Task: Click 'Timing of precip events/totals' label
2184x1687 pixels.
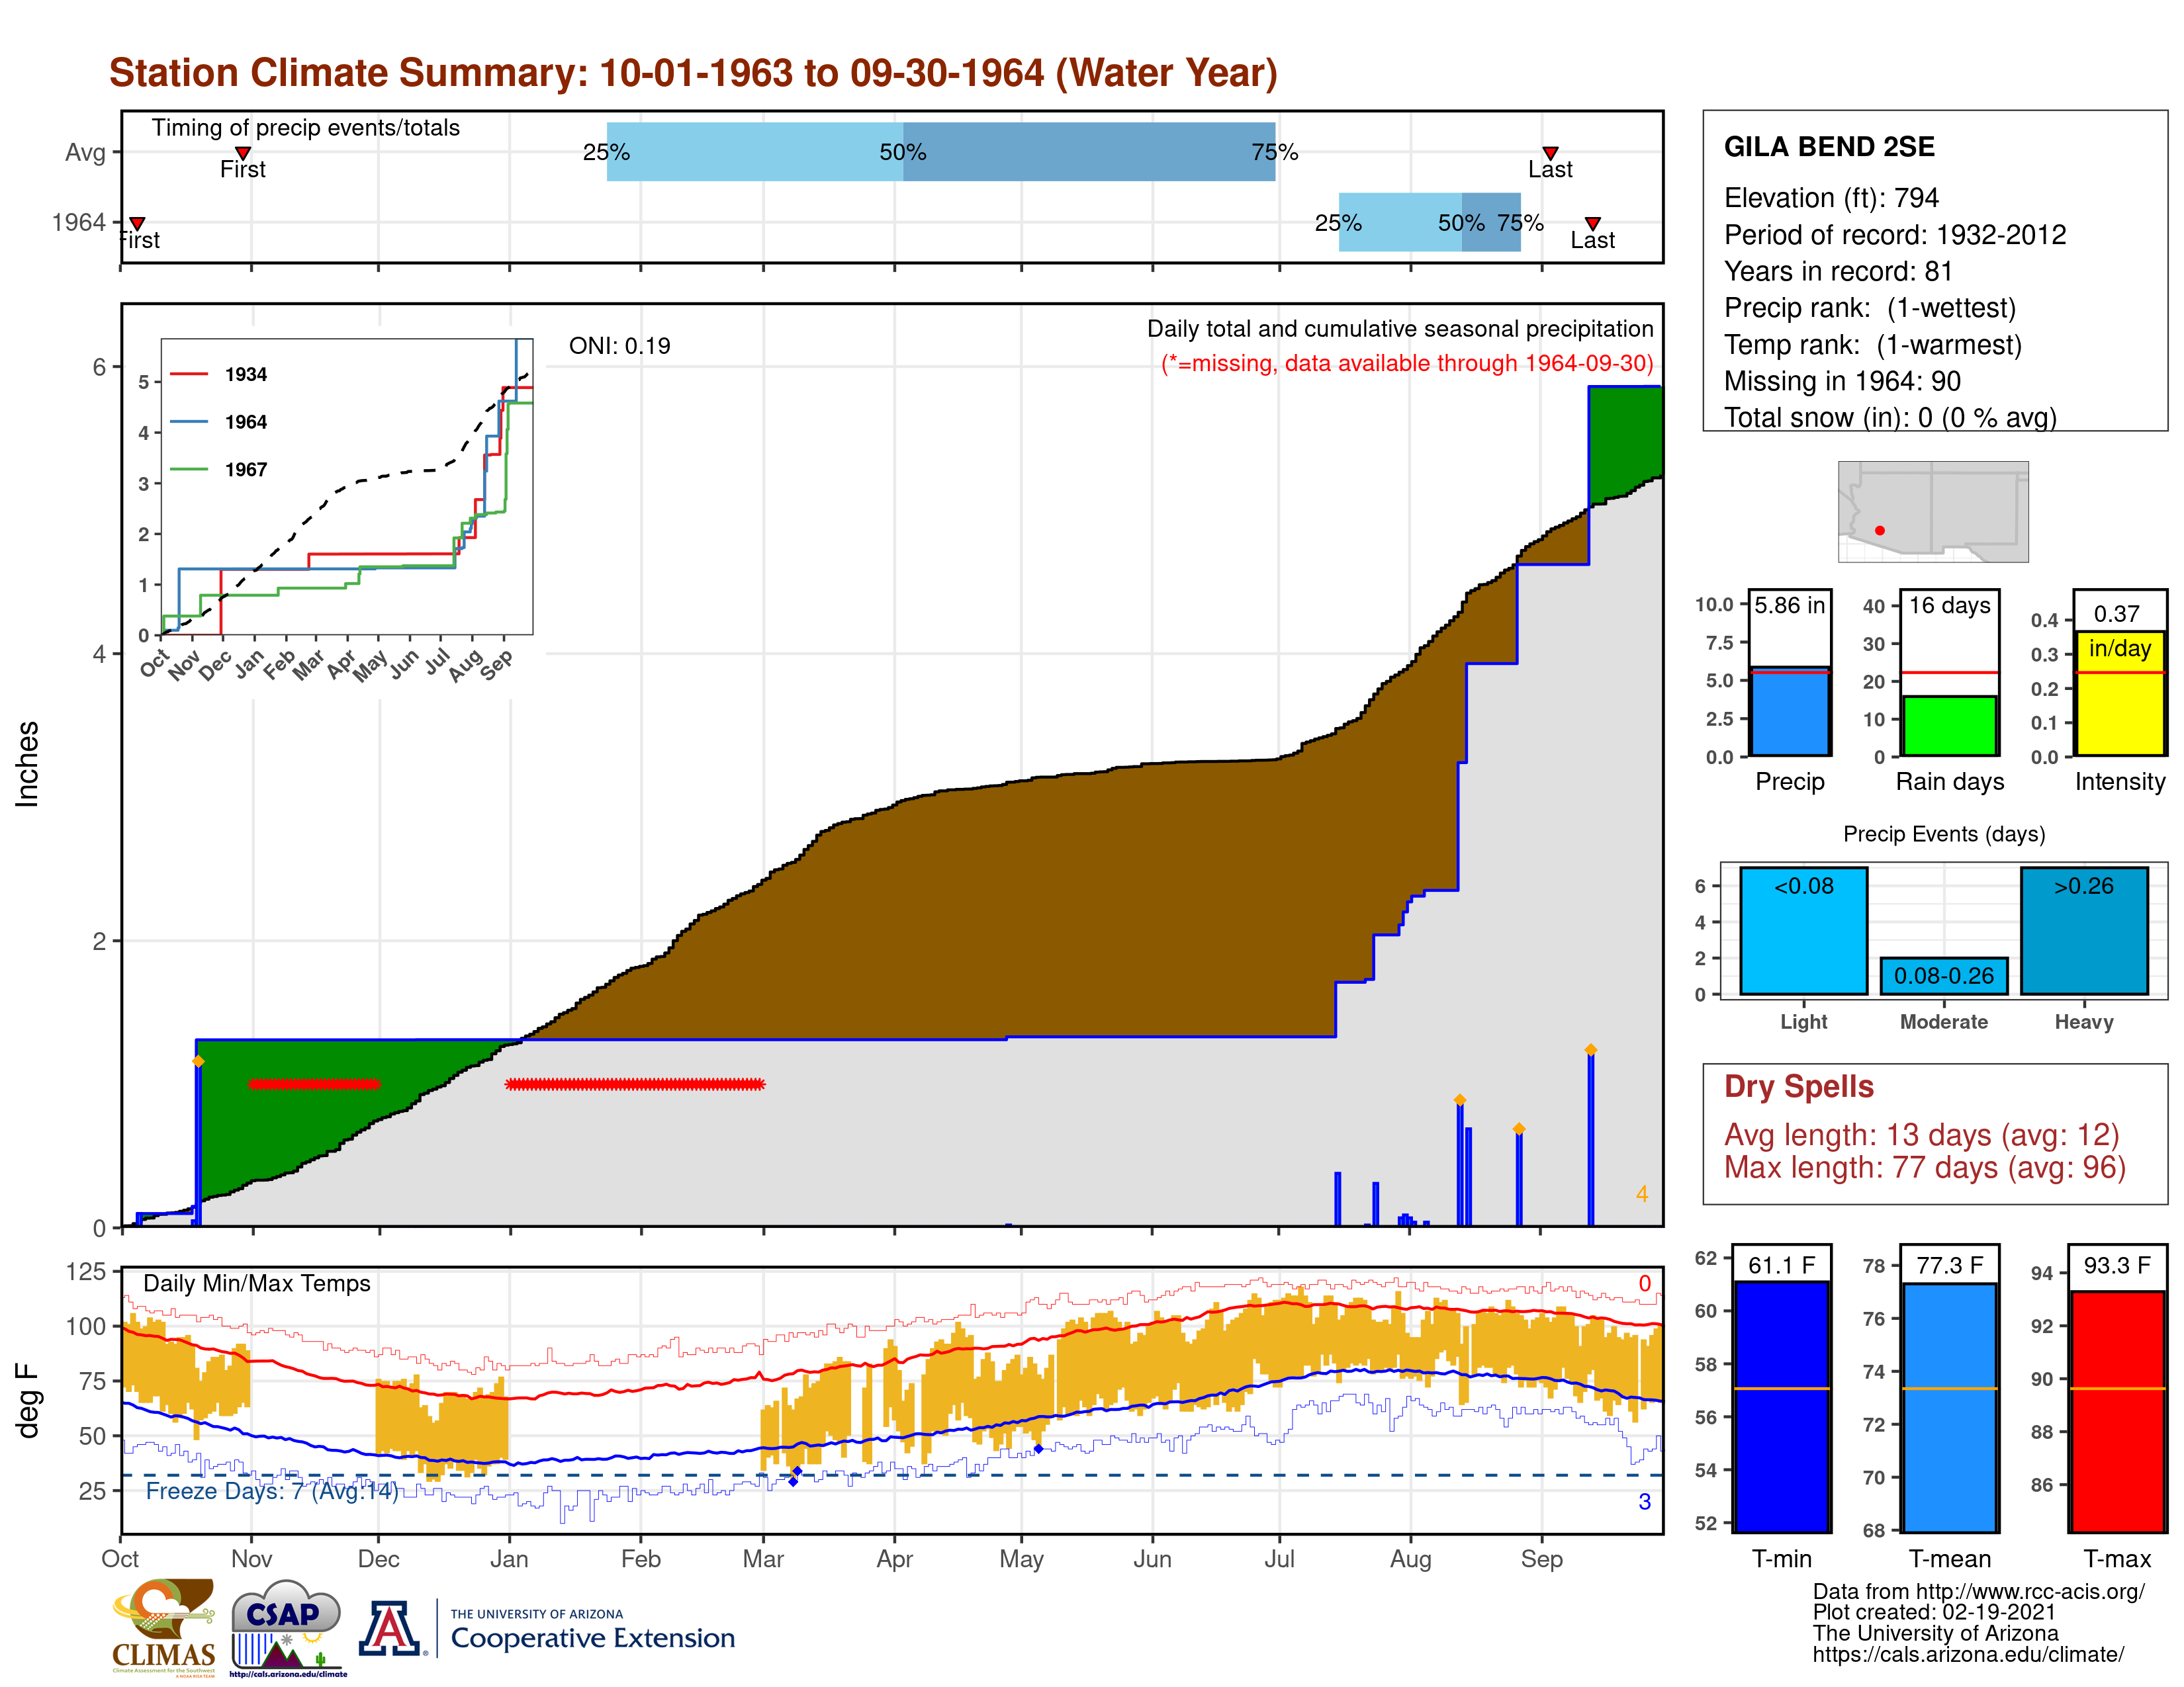Action: point(306,128)
